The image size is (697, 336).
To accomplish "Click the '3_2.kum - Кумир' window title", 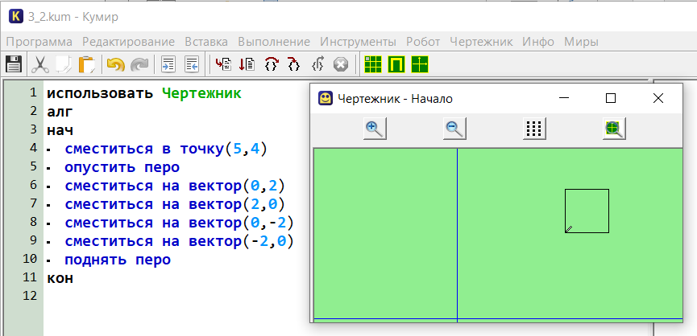I will [x=73, y=17].
